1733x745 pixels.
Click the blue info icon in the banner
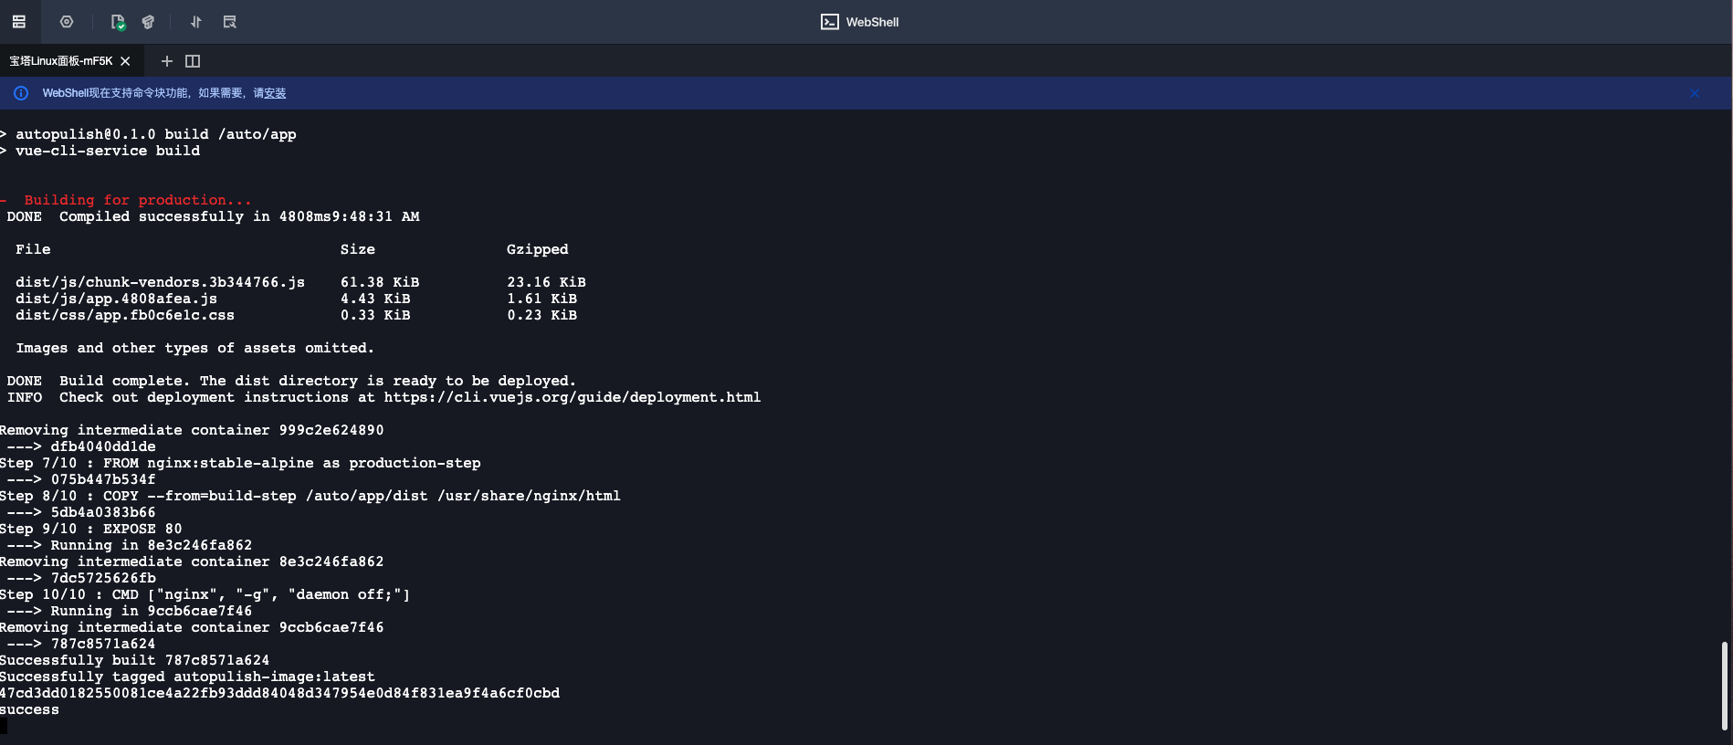[21, 93]
